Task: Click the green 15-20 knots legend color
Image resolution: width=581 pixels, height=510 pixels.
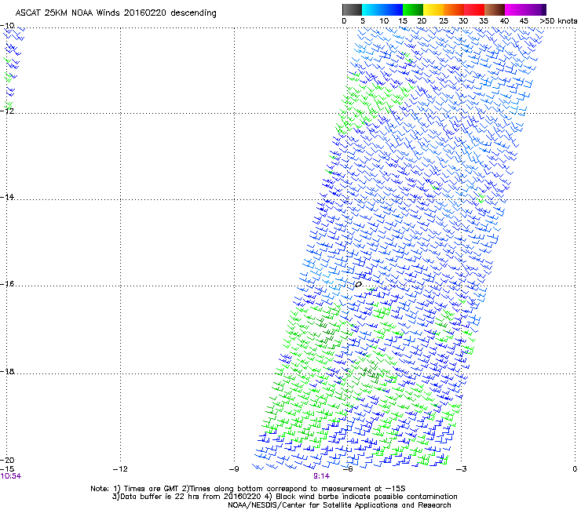Action: [x=413, y=9]
